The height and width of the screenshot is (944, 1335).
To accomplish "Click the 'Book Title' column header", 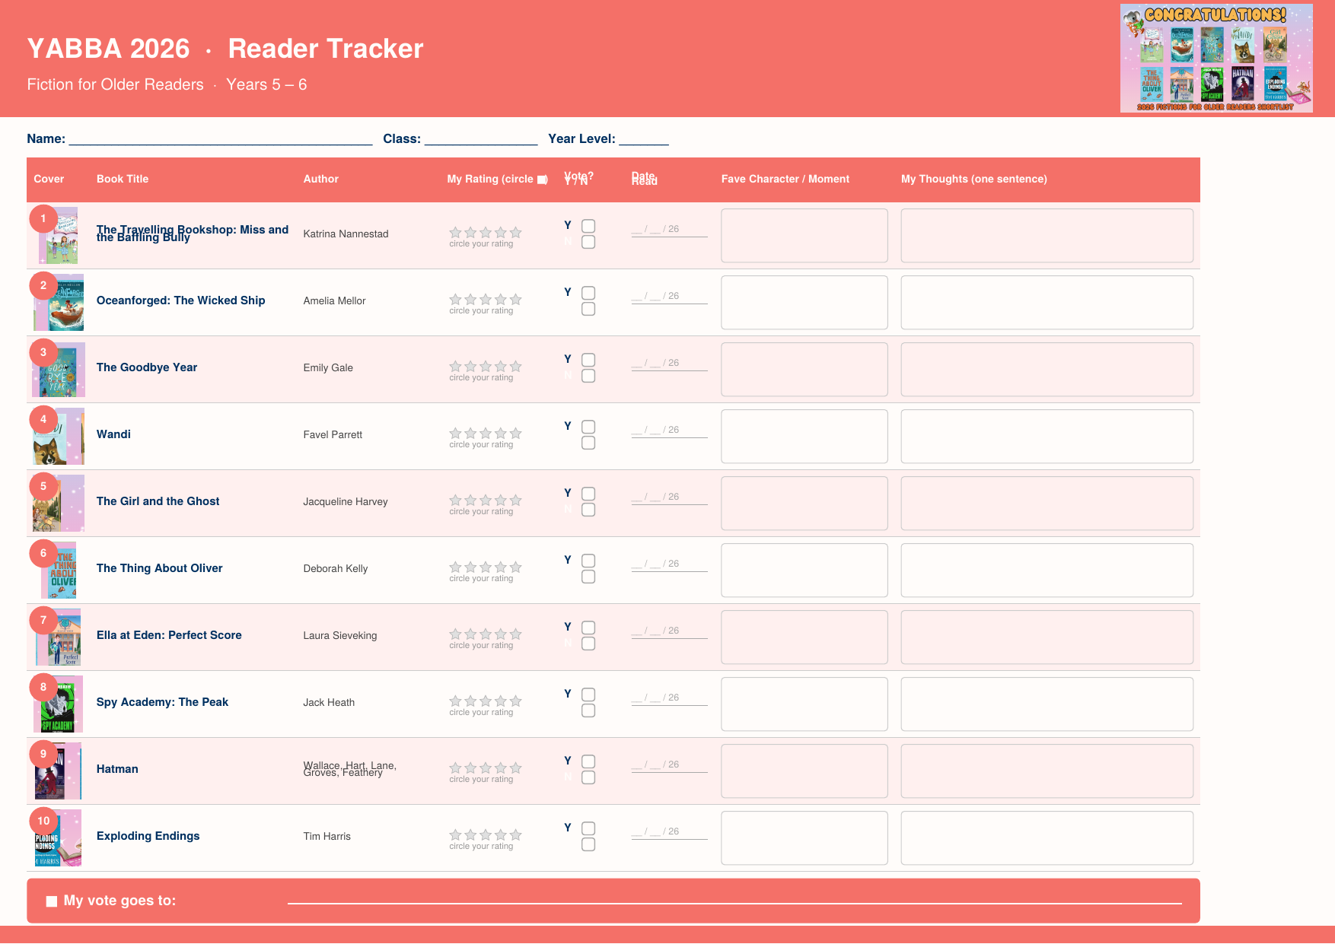I will pos(123,179).
